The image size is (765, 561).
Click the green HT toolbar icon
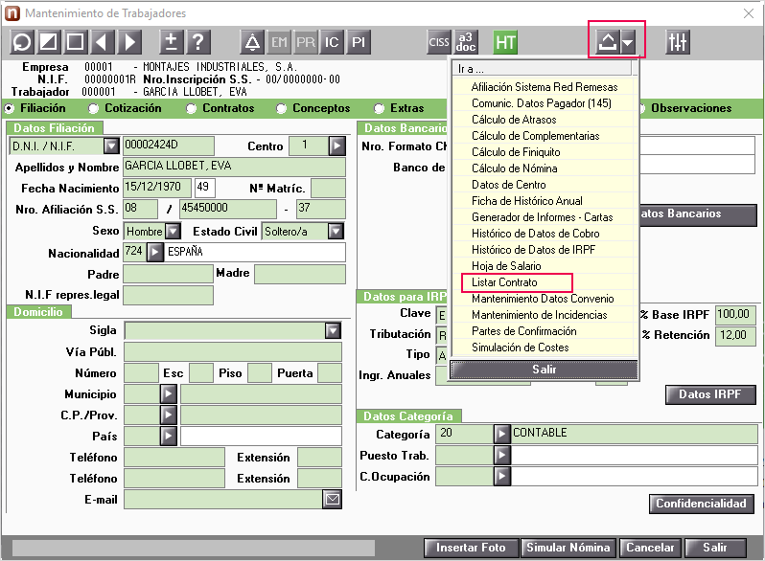click(505, 42)
